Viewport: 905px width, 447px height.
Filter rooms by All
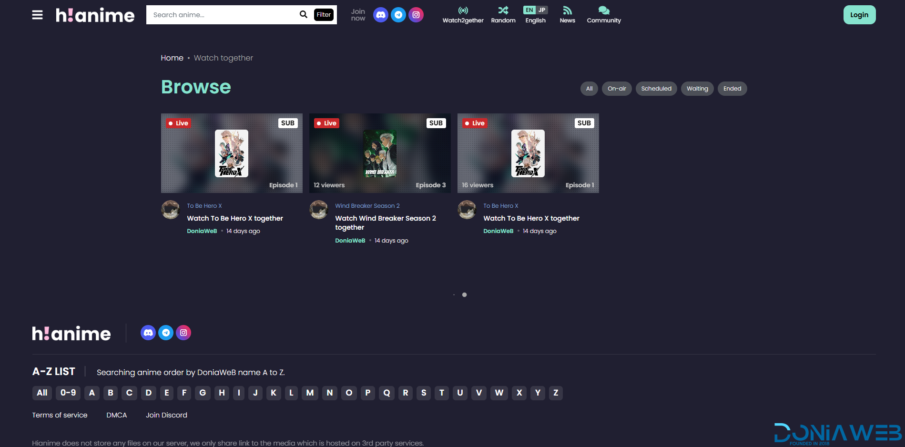point(589,89)
